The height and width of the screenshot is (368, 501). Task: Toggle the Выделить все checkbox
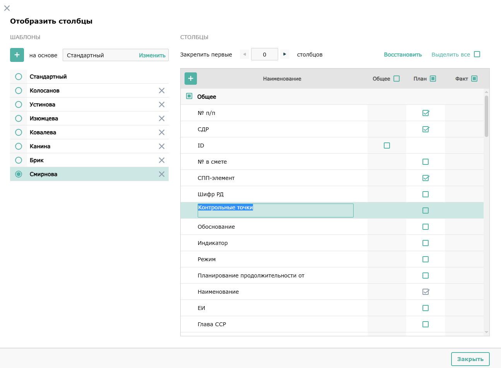click(x=477, y=54)
